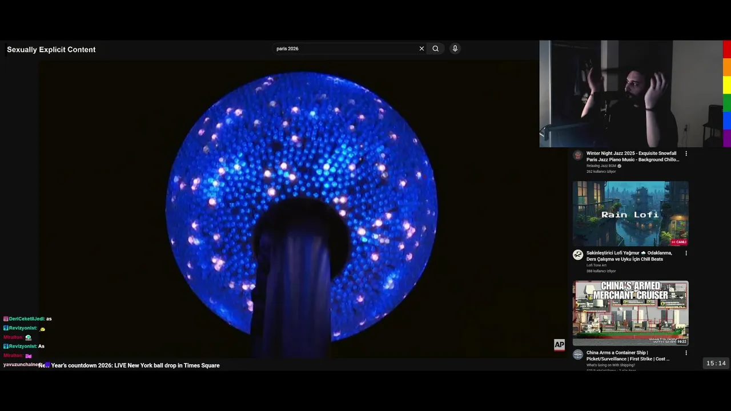Click the Sexually Explicit Content label

click(51, 50)
